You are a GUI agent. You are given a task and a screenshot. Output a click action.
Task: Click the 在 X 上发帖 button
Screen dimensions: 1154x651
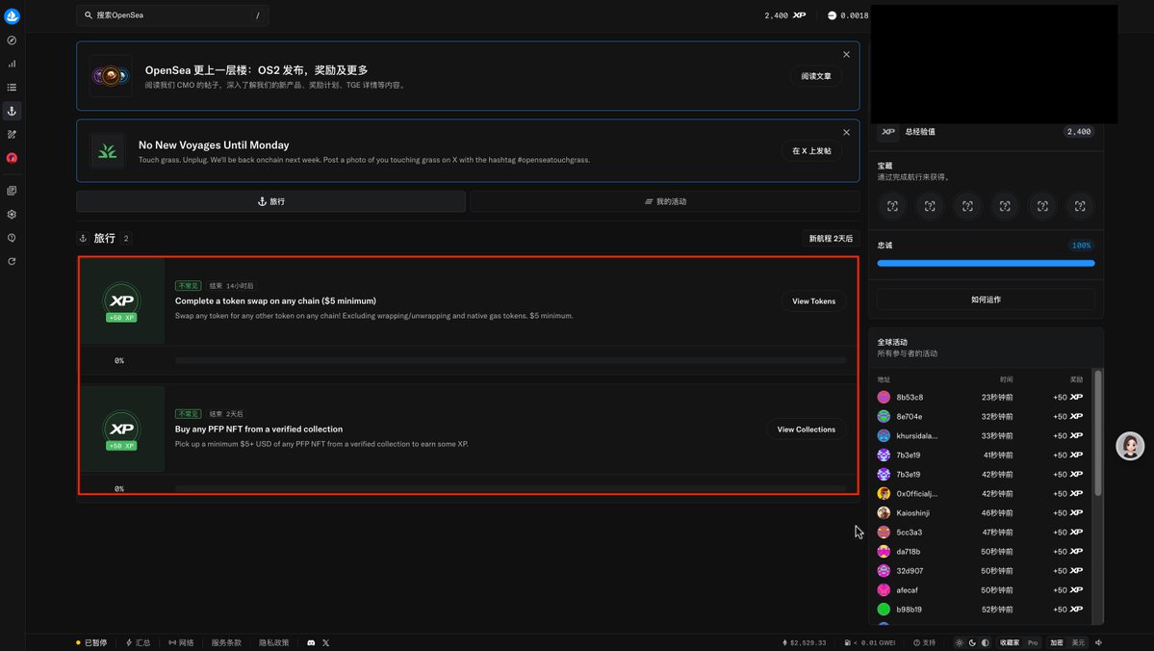[811, 151]
